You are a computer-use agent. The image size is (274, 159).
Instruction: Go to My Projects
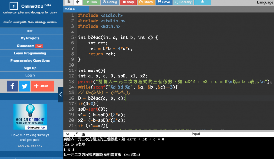click(x=30, y=38)
